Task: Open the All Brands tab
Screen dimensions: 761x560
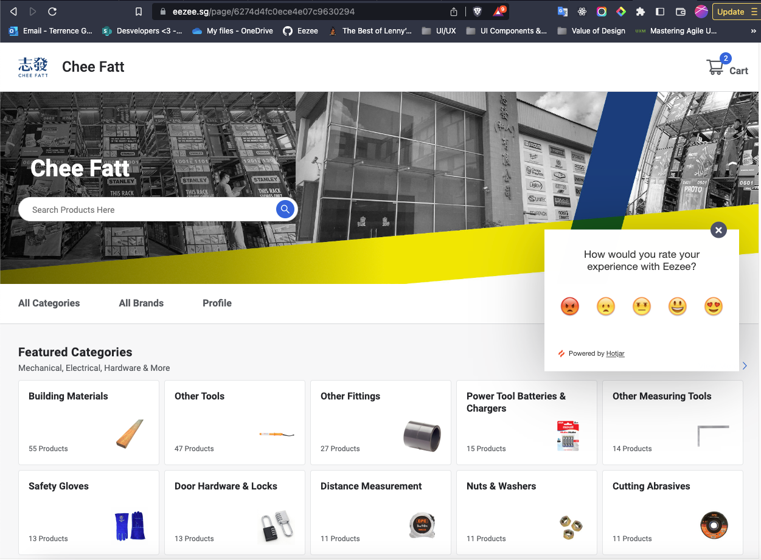Action: (x=141, y=303)
